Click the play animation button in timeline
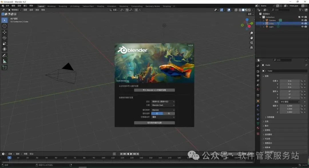Image resolution: width=309 pixels, height=168 pixels. 131,154
